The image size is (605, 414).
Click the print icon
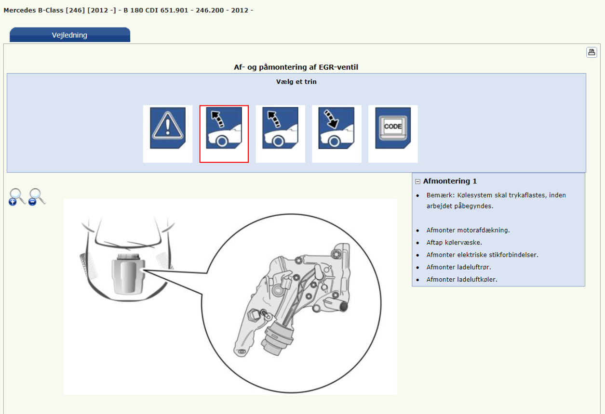coord(592,52)
